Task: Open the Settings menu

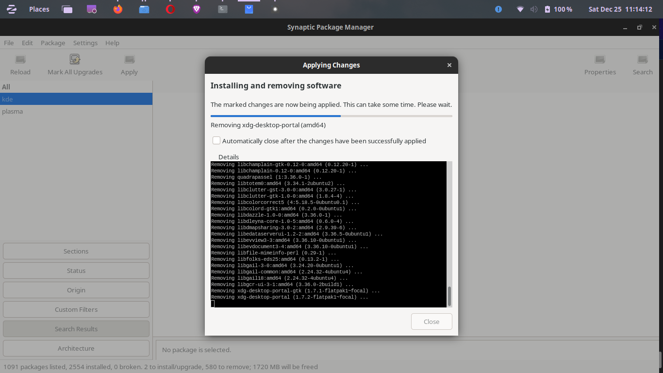Action: 85,43
